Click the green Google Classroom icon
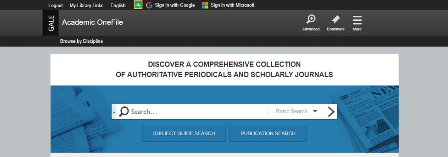This screenshot has width=448, height=157. click(x=138, y=5)
